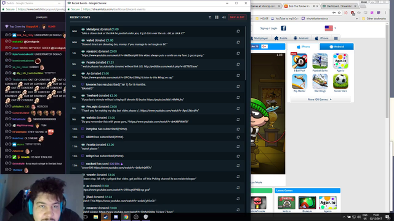Click the Twitch extension icon in Chrome toolbar
This screenshot has height=221, width=394.
pos(379,12)
